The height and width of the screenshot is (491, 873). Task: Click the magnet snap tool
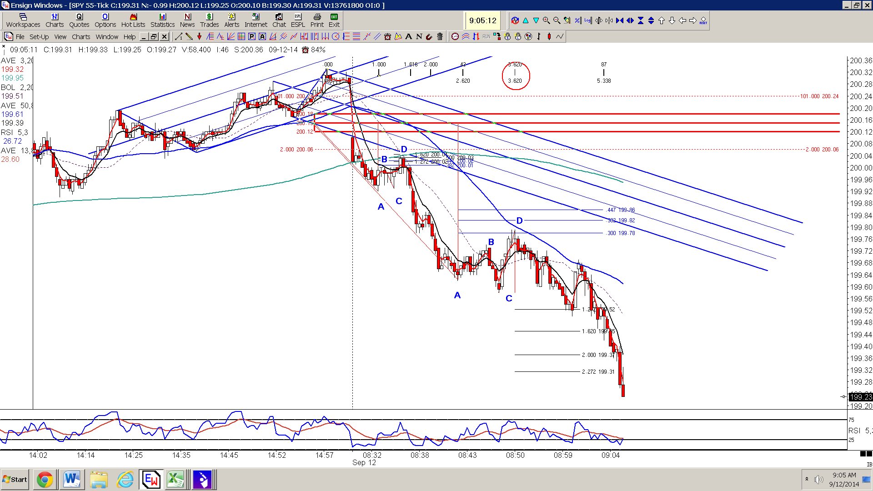429,36
